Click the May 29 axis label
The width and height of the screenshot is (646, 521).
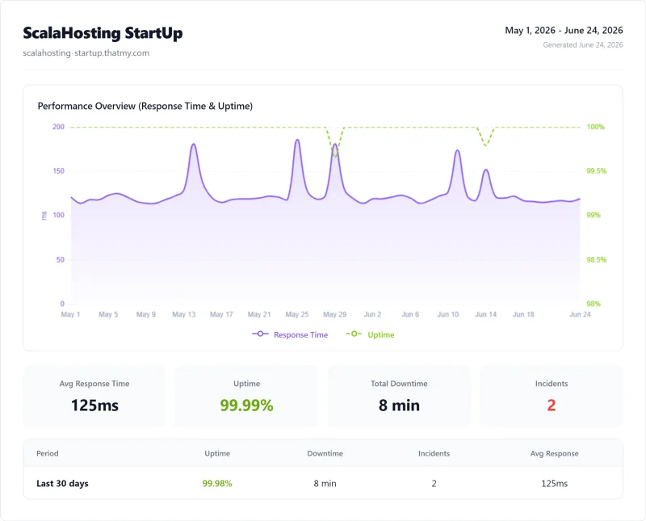tap(334, 314)
